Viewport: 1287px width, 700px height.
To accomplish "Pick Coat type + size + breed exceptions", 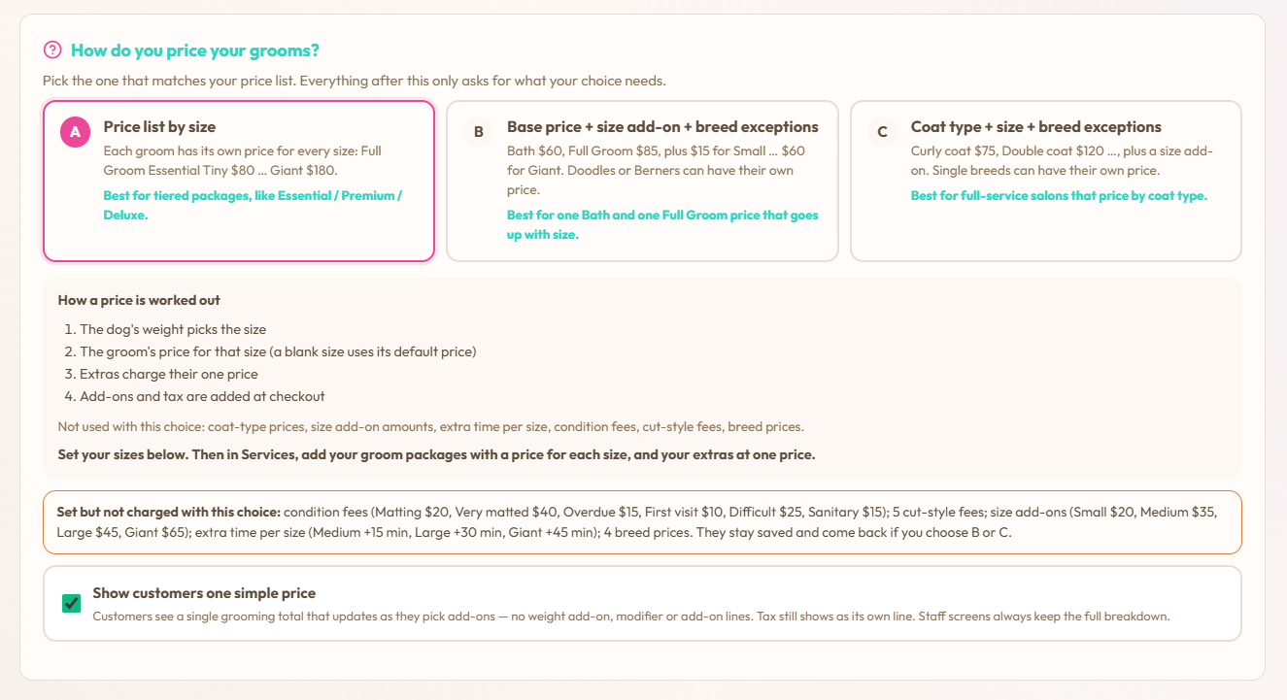I will tap(1046, 182).
